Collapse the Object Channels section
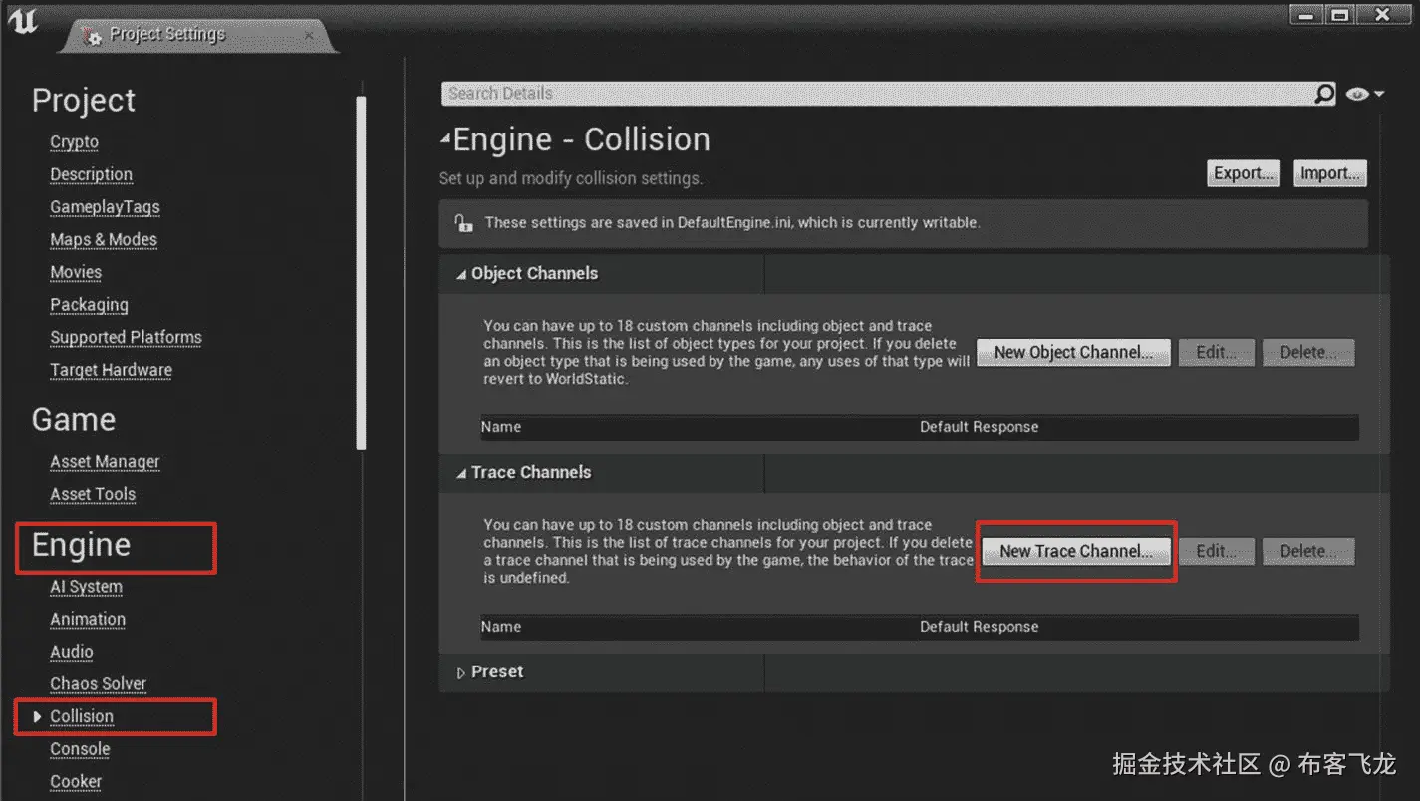Image resolution: width=1420 pixels, height=801 pixels. click(x=461, y=274)
